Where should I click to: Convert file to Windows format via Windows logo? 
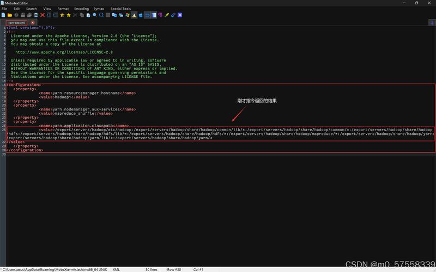tap(128, 15)
